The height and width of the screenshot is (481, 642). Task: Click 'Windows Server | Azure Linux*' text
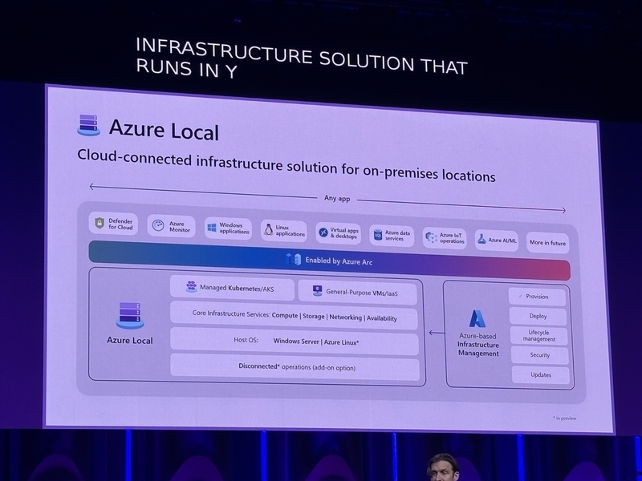315,342
